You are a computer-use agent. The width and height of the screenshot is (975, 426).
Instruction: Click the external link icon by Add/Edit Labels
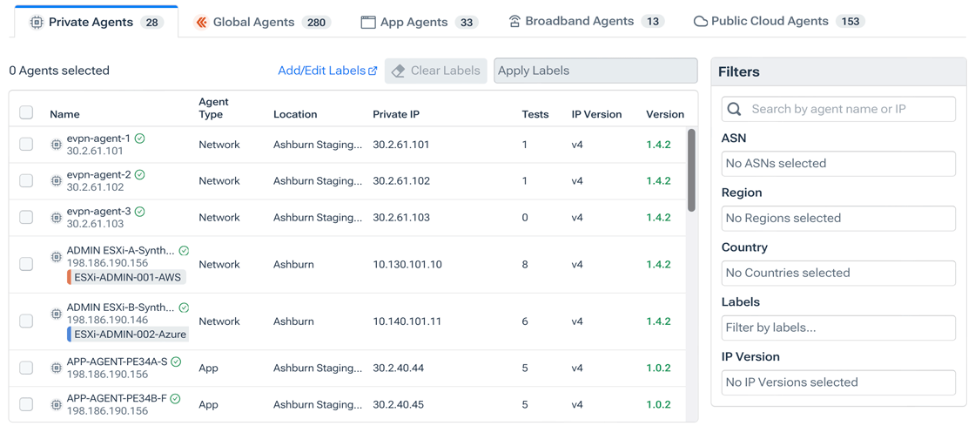point(373,71)
